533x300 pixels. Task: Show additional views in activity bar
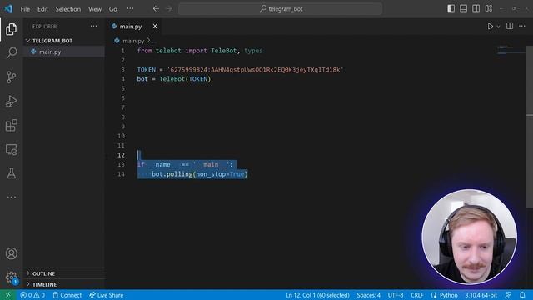tap(11, 197)
